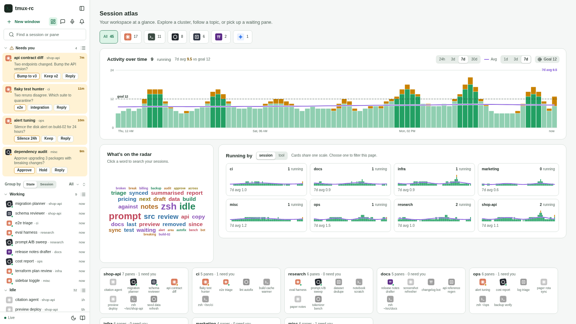Image resolution: width=576 pixels, height=324 pixels.
Task: Set average window to 7d
Action: click(x=526, y=59)
